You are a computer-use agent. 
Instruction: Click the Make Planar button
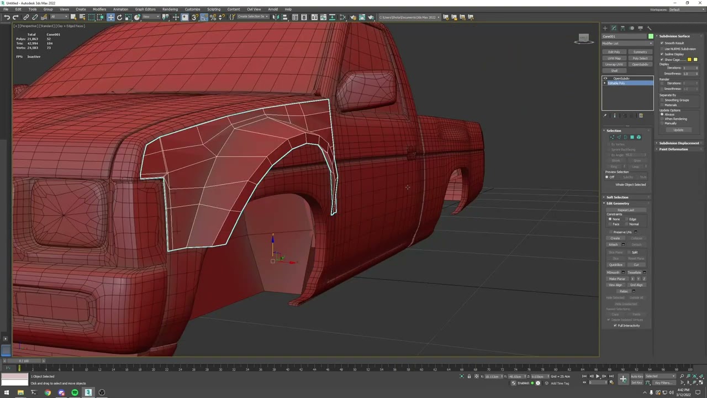pyautogui.click(x=617, y=279)
